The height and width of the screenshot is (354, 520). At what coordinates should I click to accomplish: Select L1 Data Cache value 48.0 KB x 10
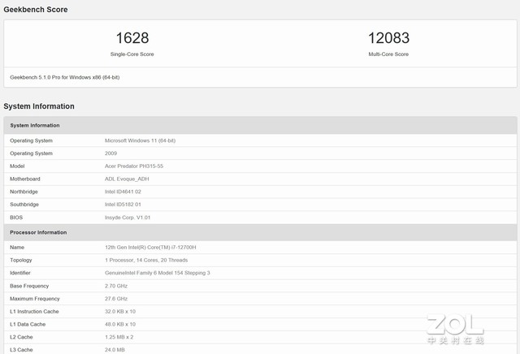coord(120,324)
